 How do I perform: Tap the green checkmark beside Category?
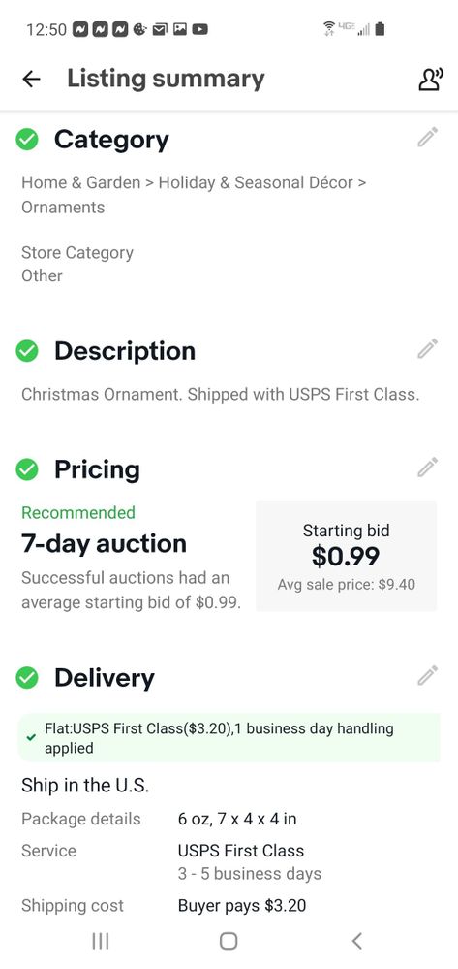[27, 140]
